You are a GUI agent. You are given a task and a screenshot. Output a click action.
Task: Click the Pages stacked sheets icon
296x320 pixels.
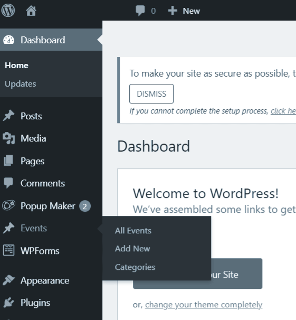[x=8, y=161]
